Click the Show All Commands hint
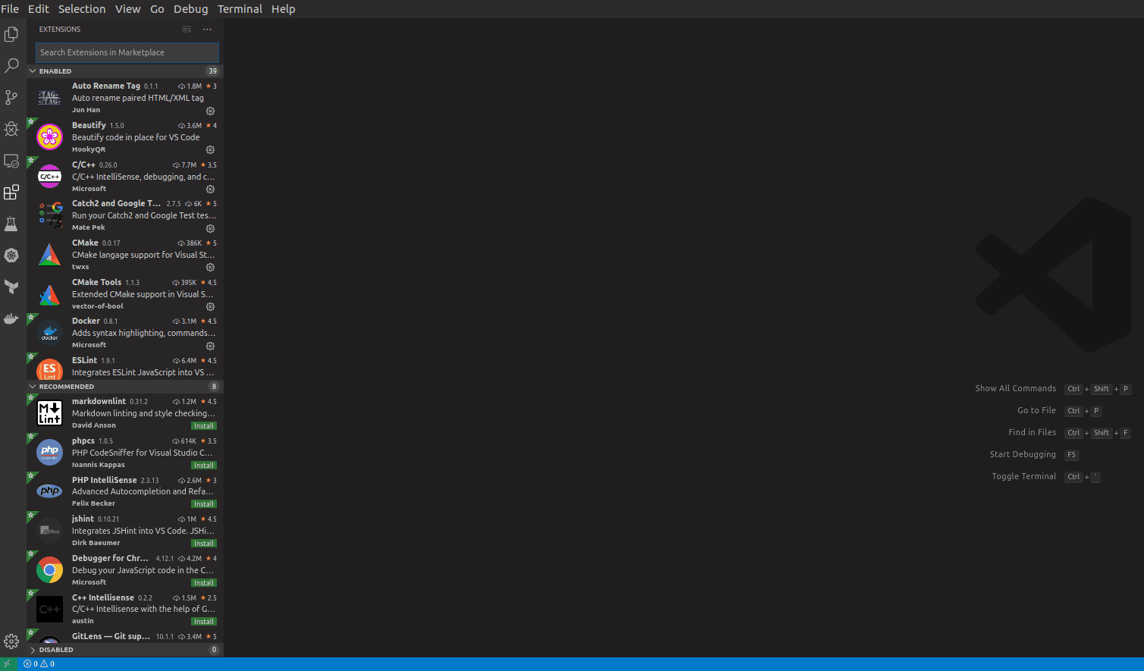The height and width of the screenshot is (671, 1144). [x=1015, y=388]
